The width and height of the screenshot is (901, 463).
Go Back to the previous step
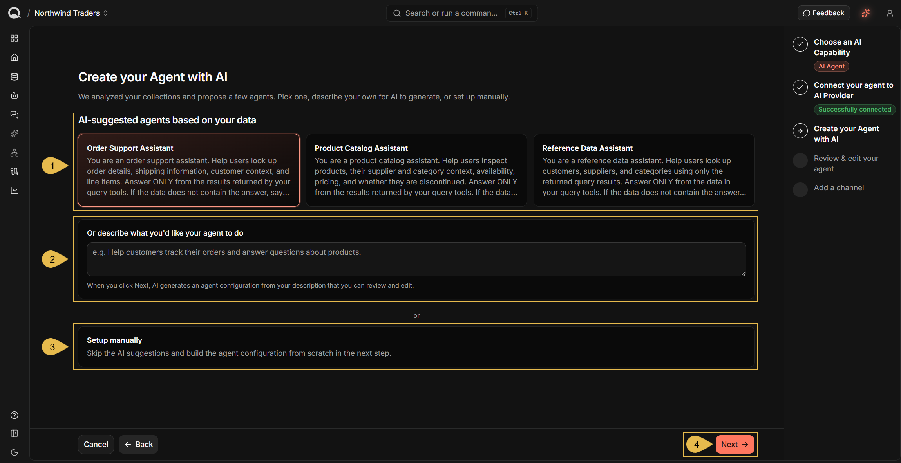point(139,444)
